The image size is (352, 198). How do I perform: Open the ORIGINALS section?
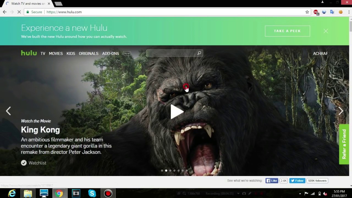[89, 53]
